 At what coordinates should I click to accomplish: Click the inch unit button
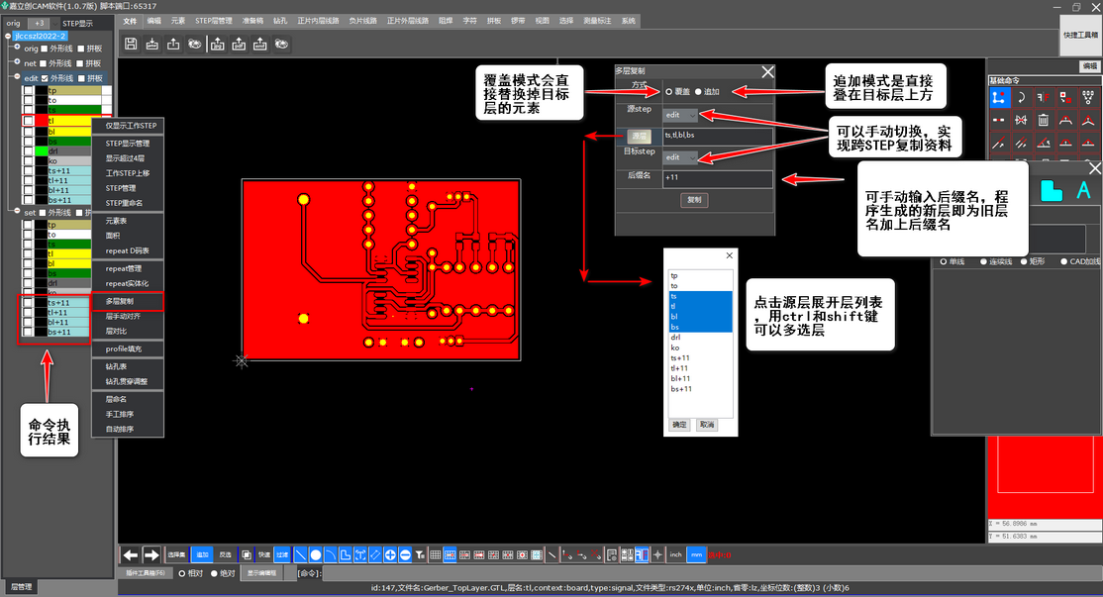(x=675, y=554)
